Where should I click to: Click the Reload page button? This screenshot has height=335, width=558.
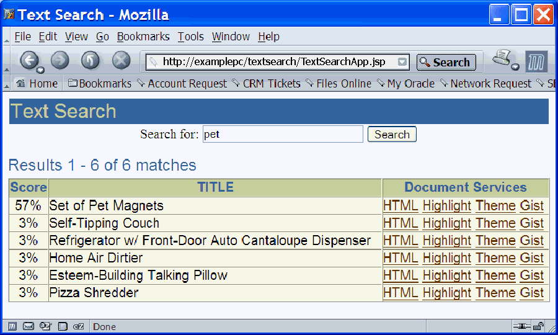click(91, 60)
